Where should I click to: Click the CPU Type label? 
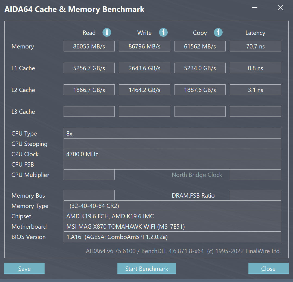point(24,134)
